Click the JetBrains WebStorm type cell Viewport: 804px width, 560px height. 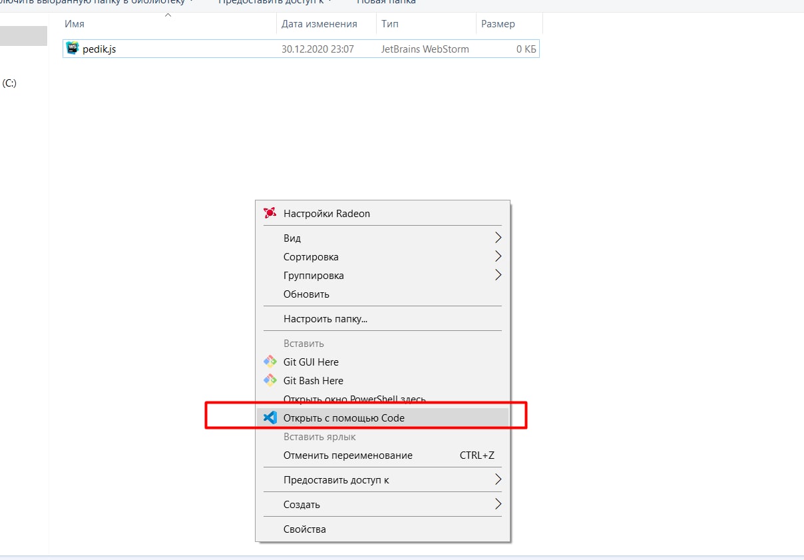[425, 49]
